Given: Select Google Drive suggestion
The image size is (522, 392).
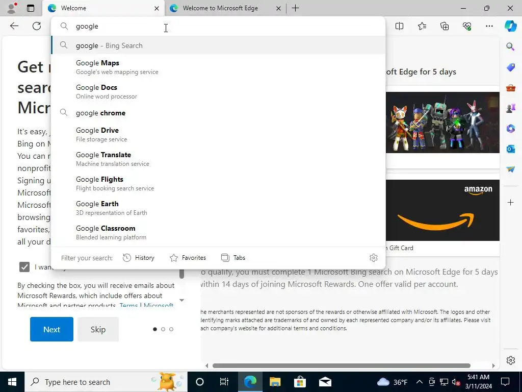Looking at the screenshot, I should tap(218, 134).
